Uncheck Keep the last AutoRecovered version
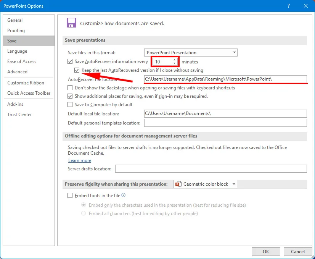 click(77, 70)
